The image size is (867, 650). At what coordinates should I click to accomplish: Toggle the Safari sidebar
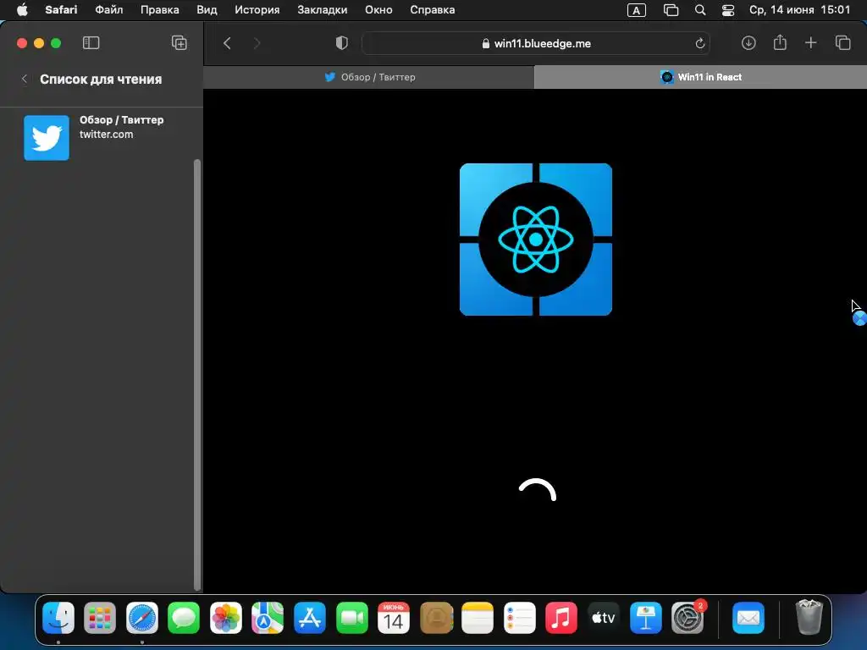tap(91, 43)
